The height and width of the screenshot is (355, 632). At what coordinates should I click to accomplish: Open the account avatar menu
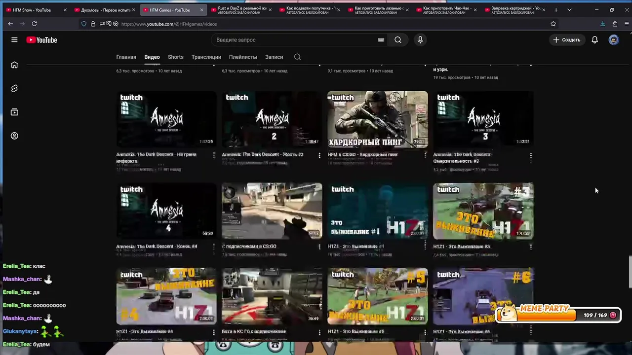[614, 40]
